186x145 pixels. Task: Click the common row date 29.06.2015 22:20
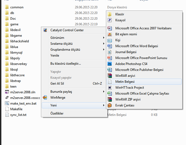(x=86, y=7)
